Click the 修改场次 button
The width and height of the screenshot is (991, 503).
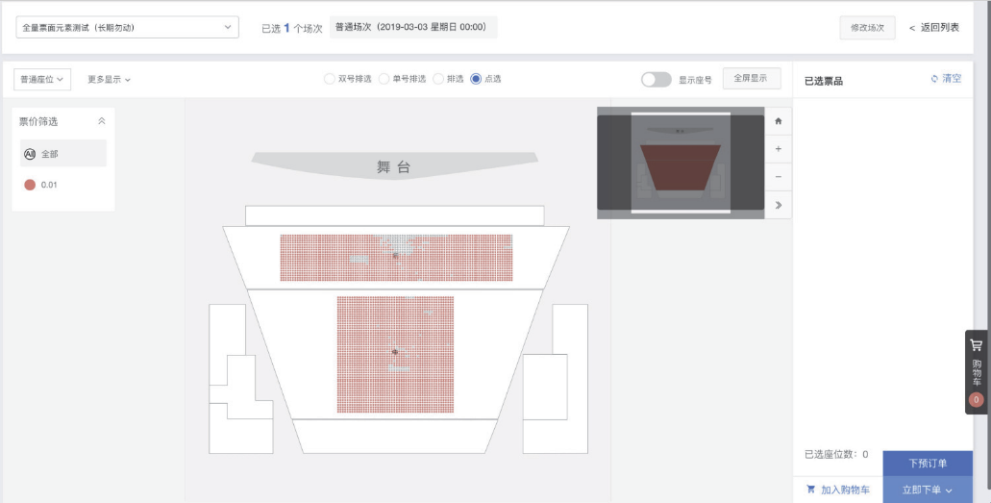867,28
